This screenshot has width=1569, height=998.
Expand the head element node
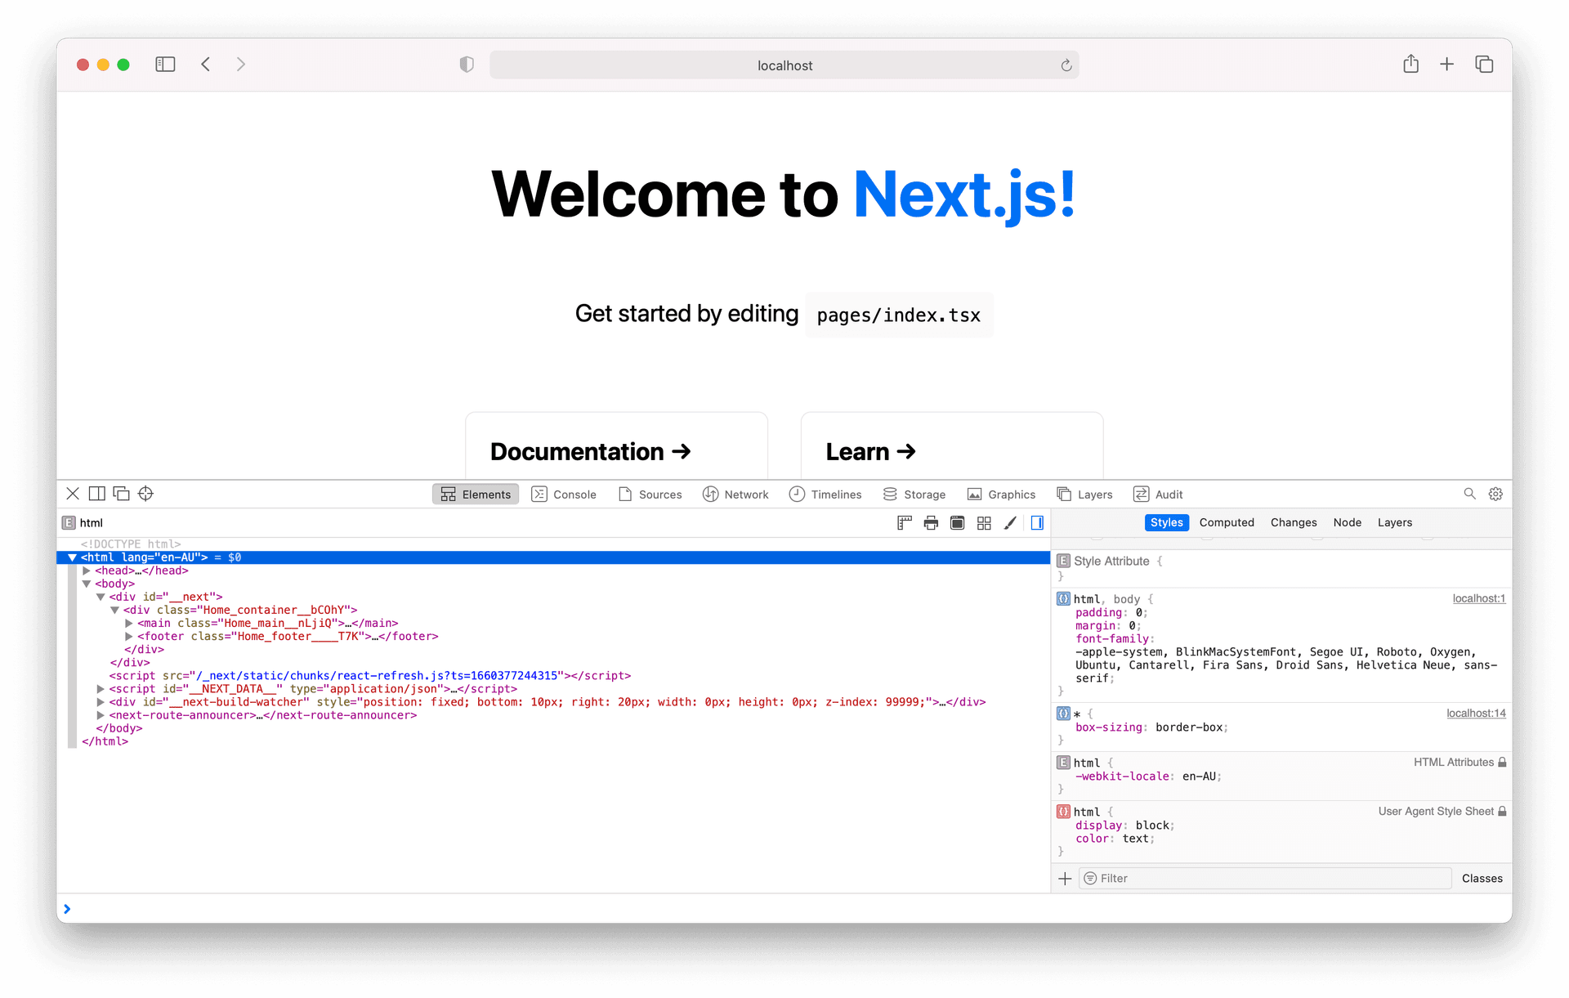tap(87, 571)
